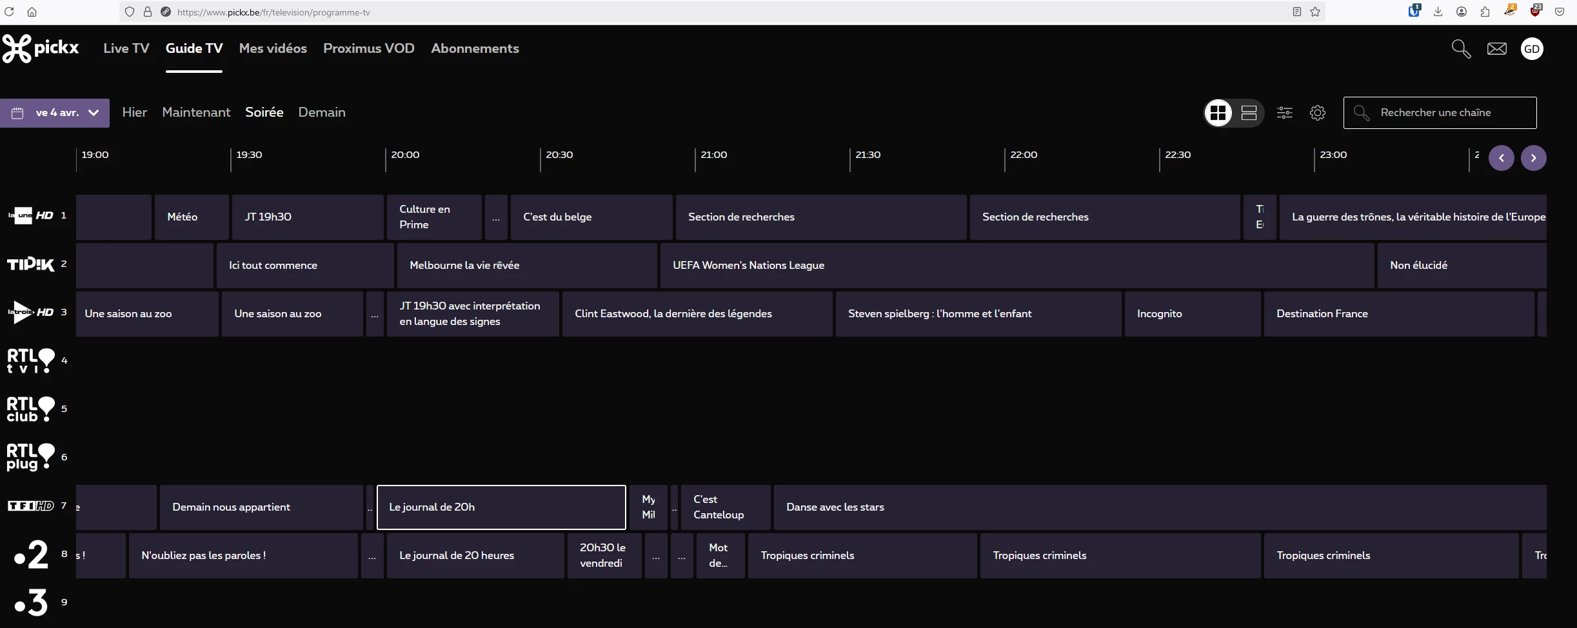Image resolution: width=1577 pixels, height=628 pixels.
Task: Open La guerre des trônes programme
Action: coord(1413,217)
